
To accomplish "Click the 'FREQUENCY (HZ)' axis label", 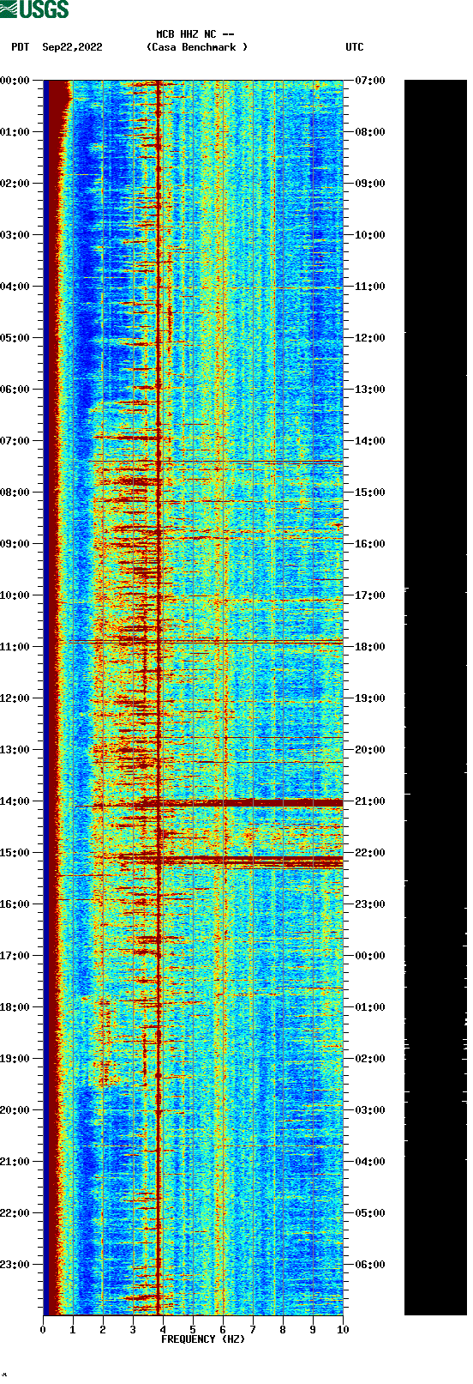I will click(203, 1339).
